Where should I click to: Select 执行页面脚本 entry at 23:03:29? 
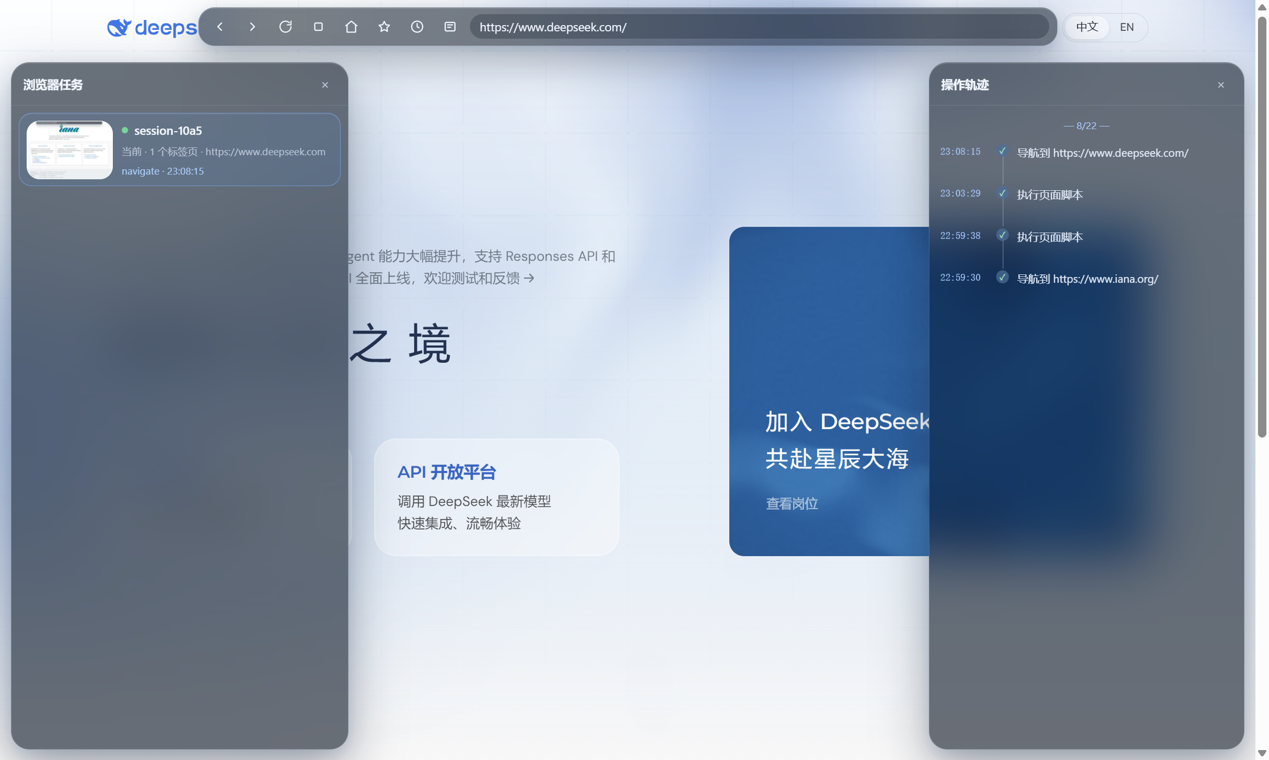pos(1050,194)
